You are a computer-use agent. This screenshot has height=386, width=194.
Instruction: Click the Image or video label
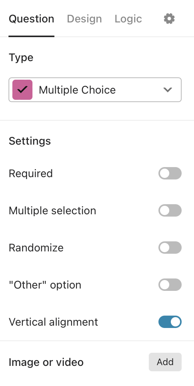click(x=46, y=362)
